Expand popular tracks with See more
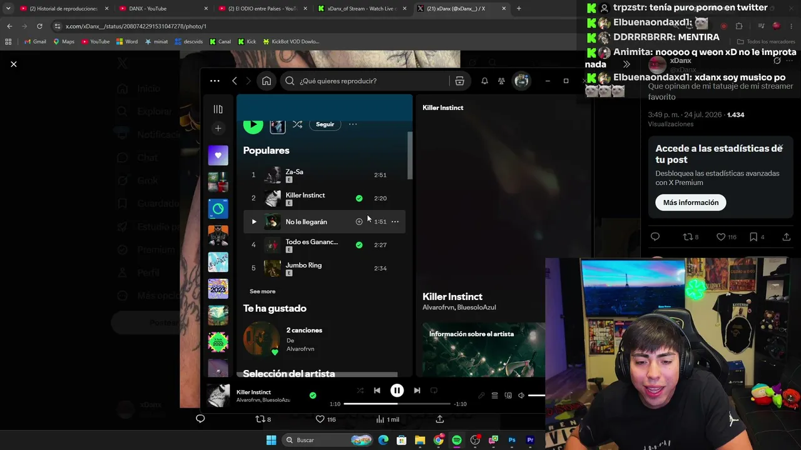801x450 pixels. pyautogui.click(x=262, y=291)
